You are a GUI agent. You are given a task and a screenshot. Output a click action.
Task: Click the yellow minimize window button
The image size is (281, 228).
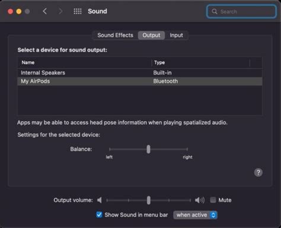[19, 11]
